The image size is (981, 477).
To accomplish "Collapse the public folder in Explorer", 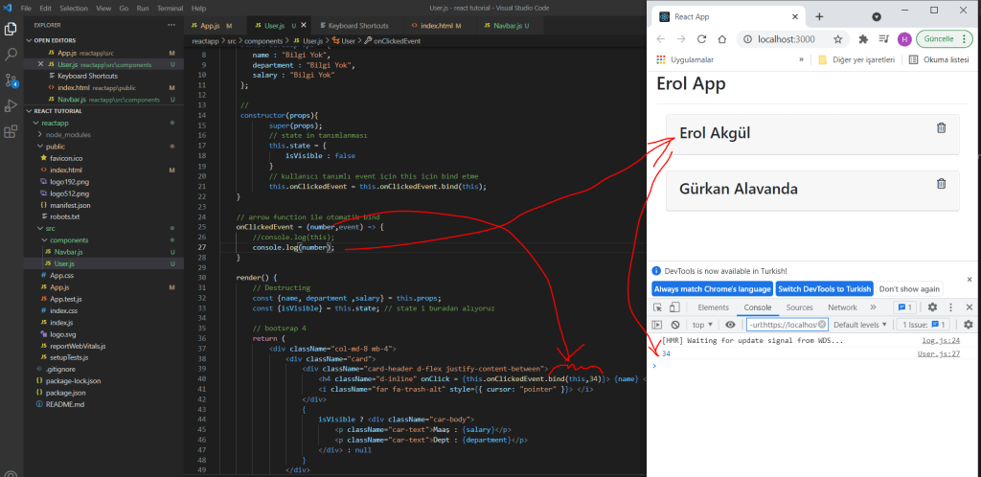I will pos(55,147).
